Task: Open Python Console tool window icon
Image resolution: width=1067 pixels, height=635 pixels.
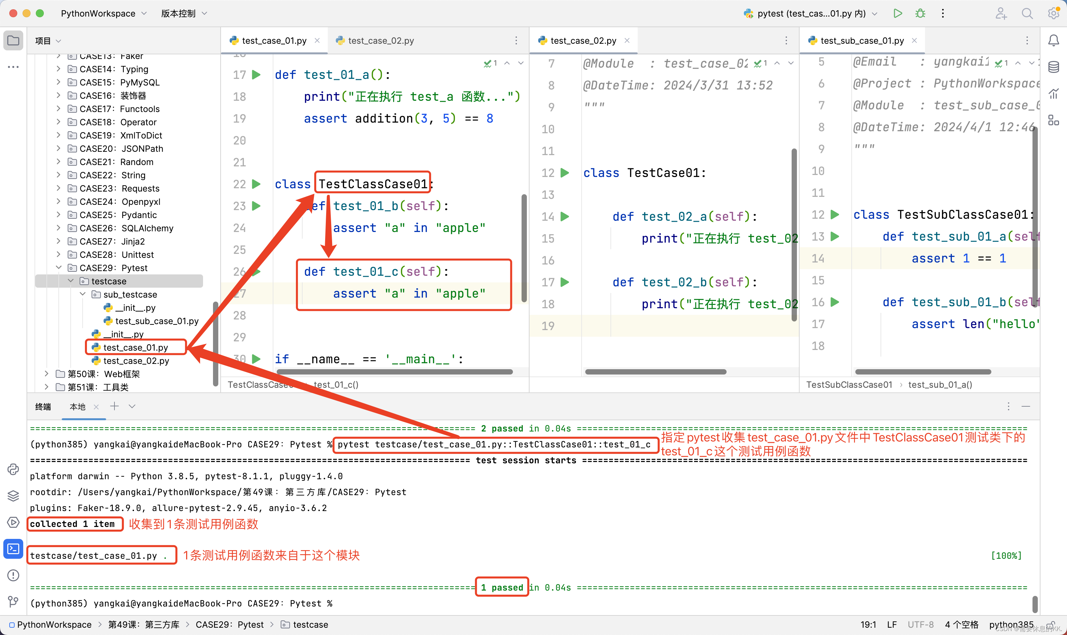Action: pyautogui.click(x=13, y=469)
